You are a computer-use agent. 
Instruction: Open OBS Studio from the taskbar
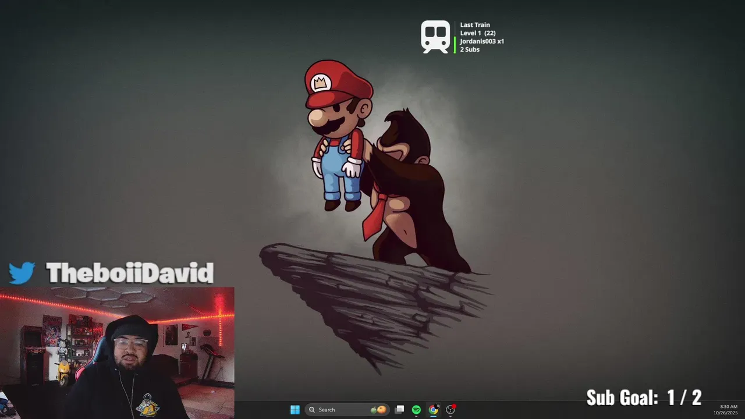click(450, 410)
